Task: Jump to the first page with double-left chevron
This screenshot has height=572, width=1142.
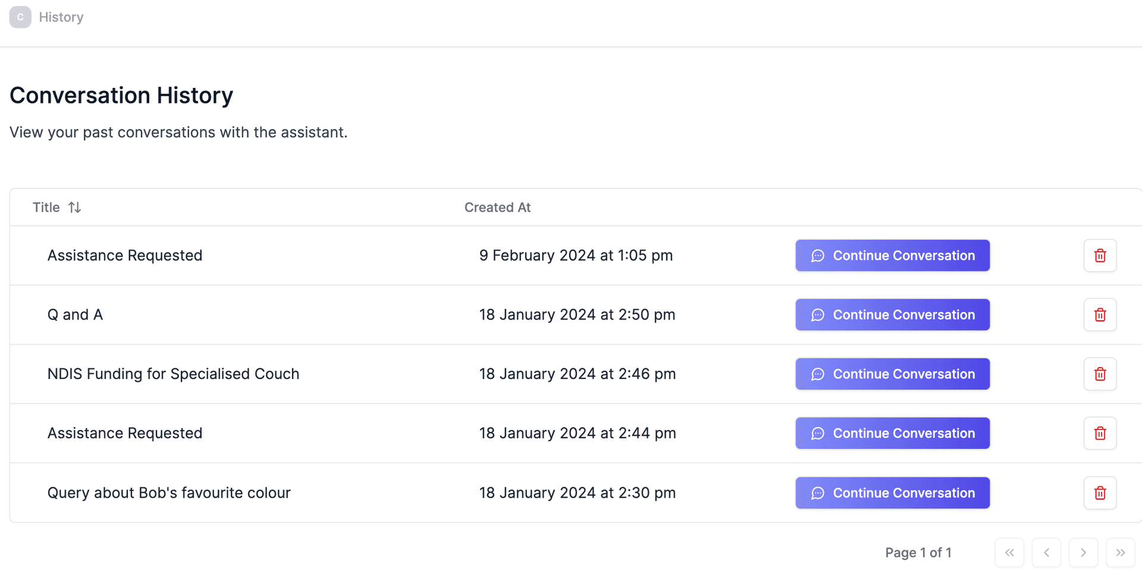Action: 1009,552
